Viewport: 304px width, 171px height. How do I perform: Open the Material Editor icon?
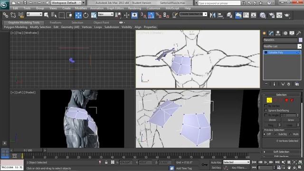tap(263, 15)
